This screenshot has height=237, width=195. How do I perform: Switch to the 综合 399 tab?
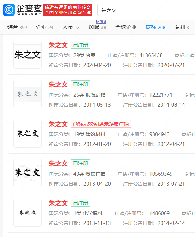point(17,27)
